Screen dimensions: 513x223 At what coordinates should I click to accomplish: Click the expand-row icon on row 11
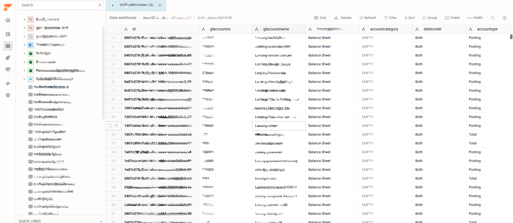pyautogui.click(x=110, y=126)
